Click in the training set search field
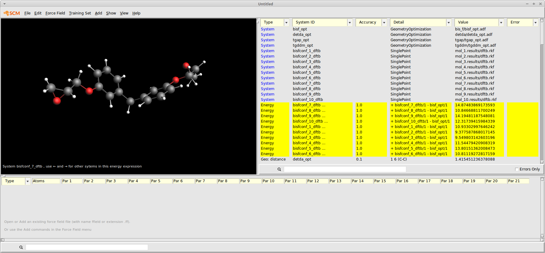 [345, 169]
